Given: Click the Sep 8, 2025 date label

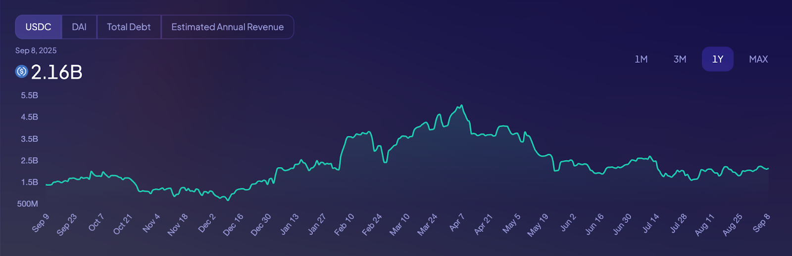Looking at the screenshot, I should pyautogui.click(x=36, y=50).
